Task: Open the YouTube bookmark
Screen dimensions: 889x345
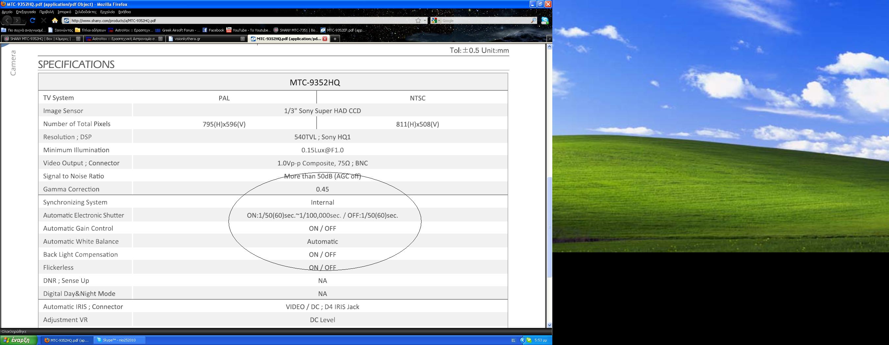Action: tap(249, 30)
